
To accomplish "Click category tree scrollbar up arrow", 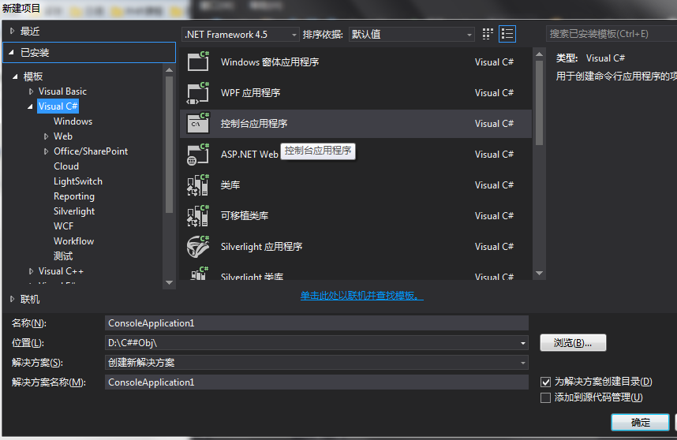I will coord(169,70).
